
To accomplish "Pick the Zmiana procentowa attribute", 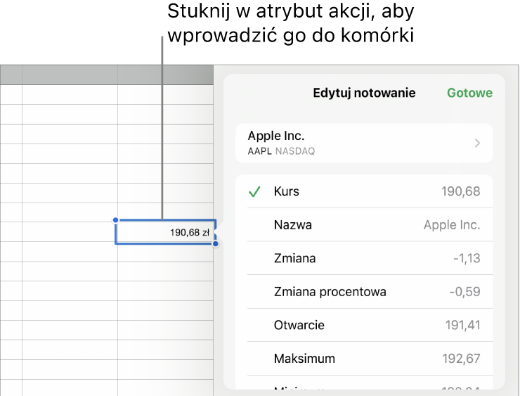I will pyautogui.click(x=364, y=291).
